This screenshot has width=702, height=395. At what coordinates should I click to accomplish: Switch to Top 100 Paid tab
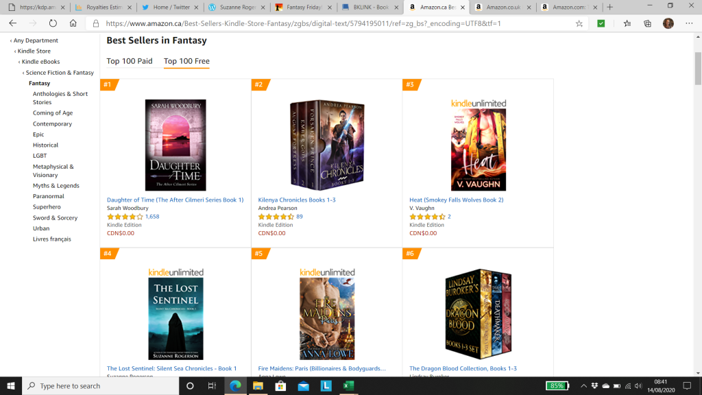pyautogui.click(x=130, y=61)
